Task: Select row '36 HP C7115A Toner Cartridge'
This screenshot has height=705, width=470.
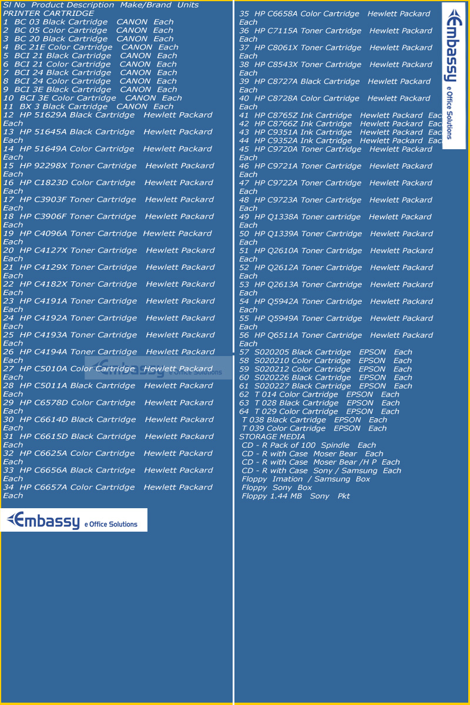Action: tap(336, 35)
